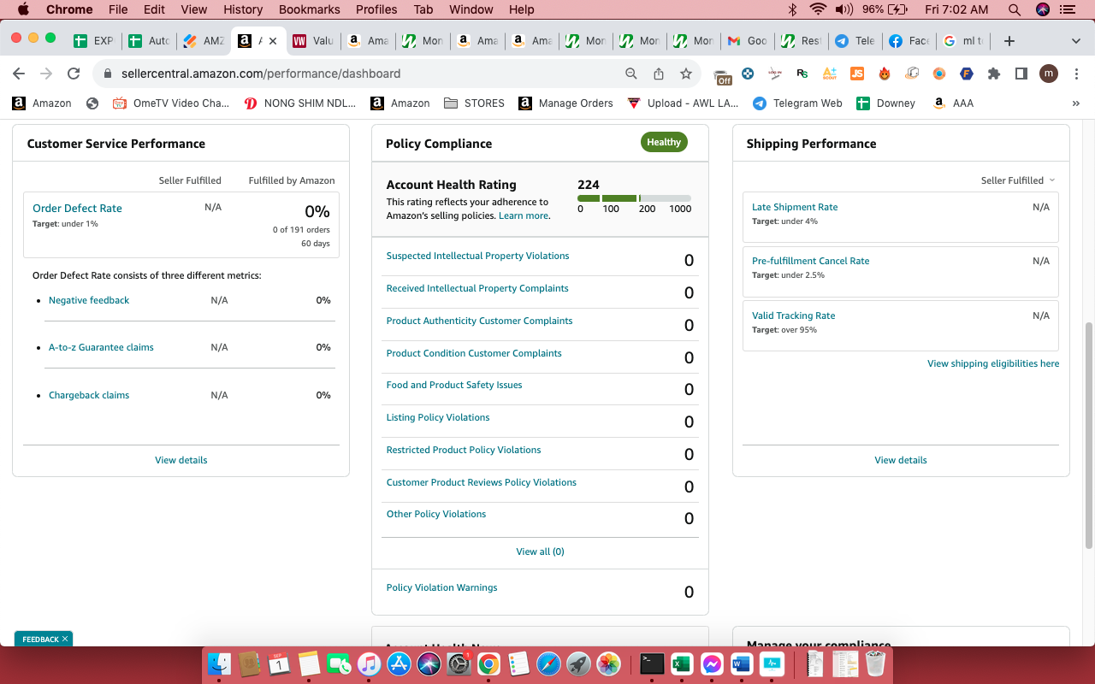
Task: Toggle the Chrome side panel
Action: [1021, 74]
